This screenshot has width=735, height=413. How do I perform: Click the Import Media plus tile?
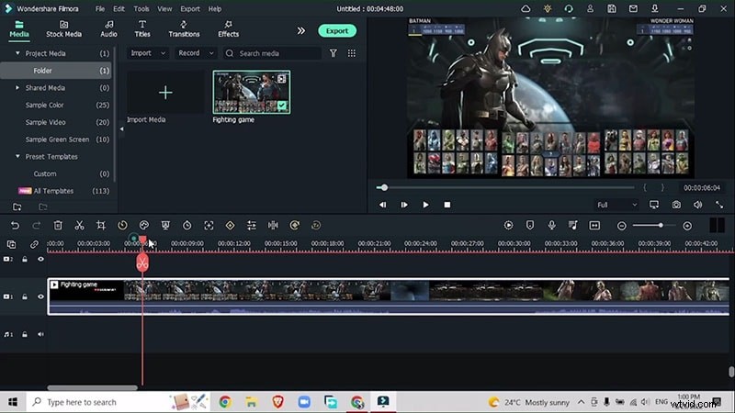point(165,93)
